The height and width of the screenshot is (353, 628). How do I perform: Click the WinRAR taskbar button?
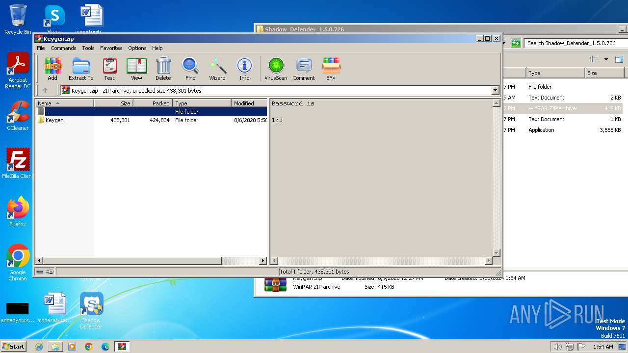pos(122,347)
